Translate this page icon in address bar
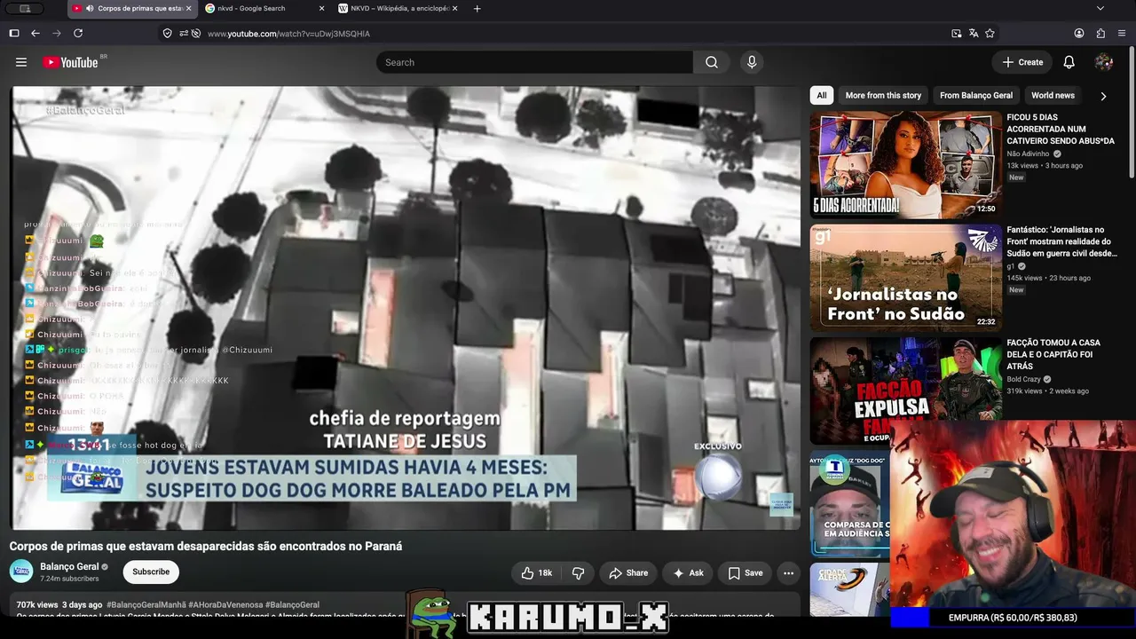The height and width of the screenshot is (639, 1136). [x=974, y=33]
